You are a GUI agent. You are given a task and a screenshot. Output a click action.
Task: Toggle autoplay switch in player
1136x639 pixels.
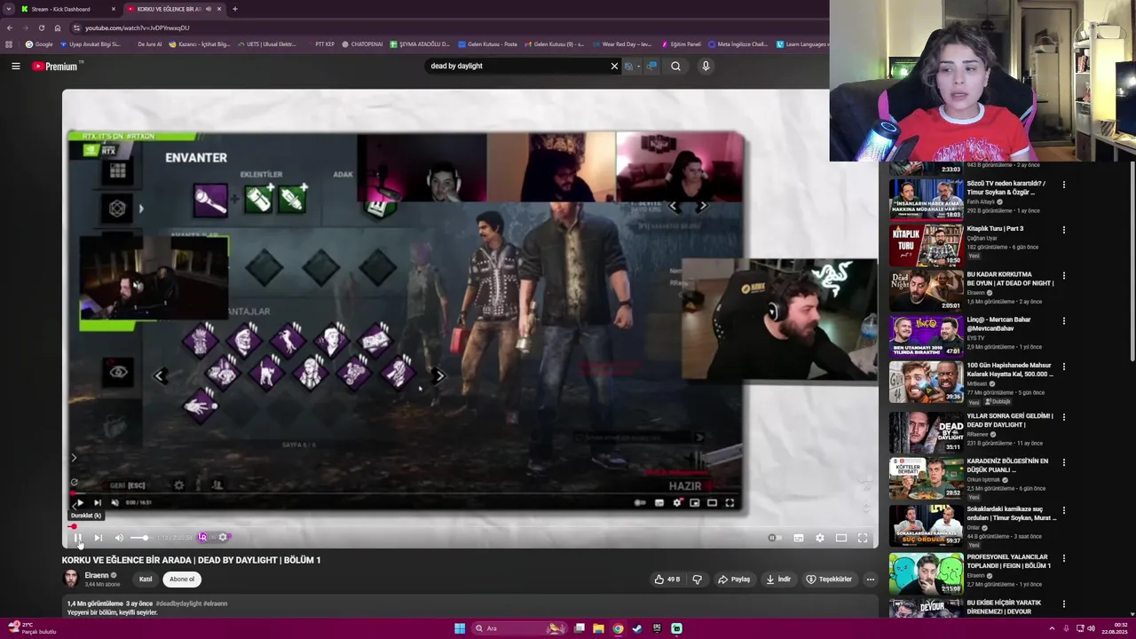click(774, 538)
